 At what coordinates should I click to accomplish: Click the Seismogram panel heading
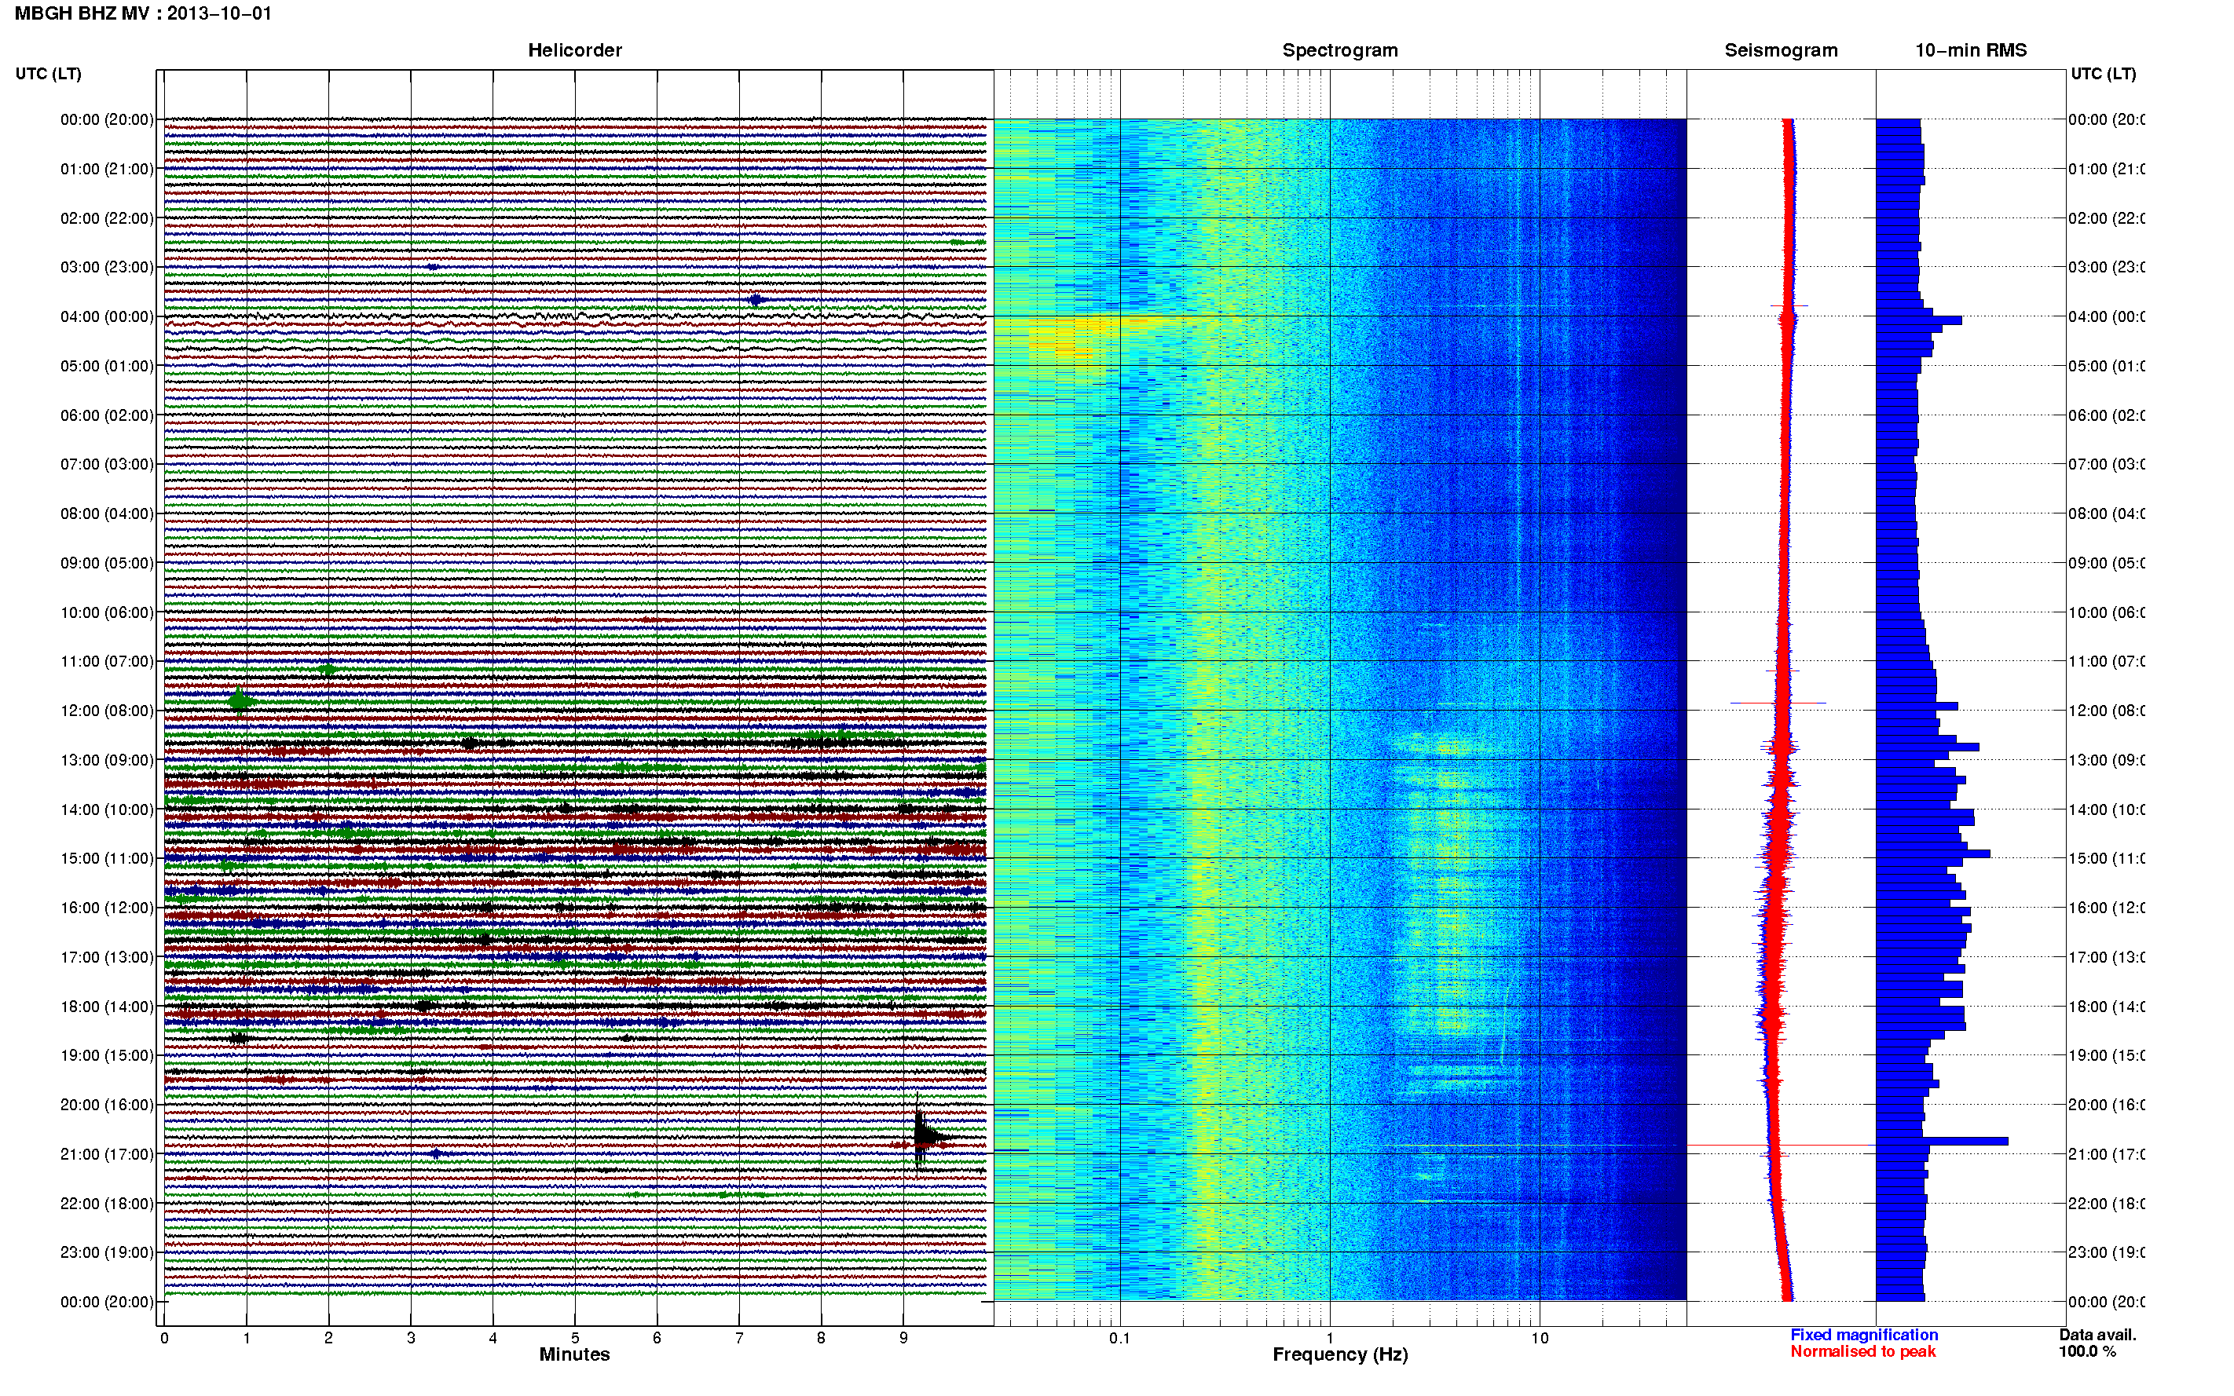pyautogui.click(x=1781, y=50)
